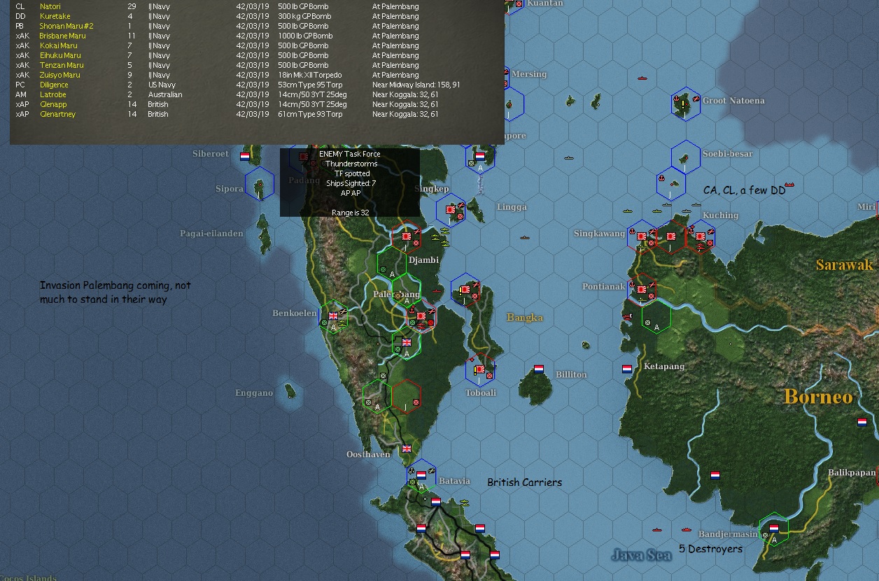Select the Japanese flag base on Bangka island
Screen dimensions: 879x581
(465, 289)
